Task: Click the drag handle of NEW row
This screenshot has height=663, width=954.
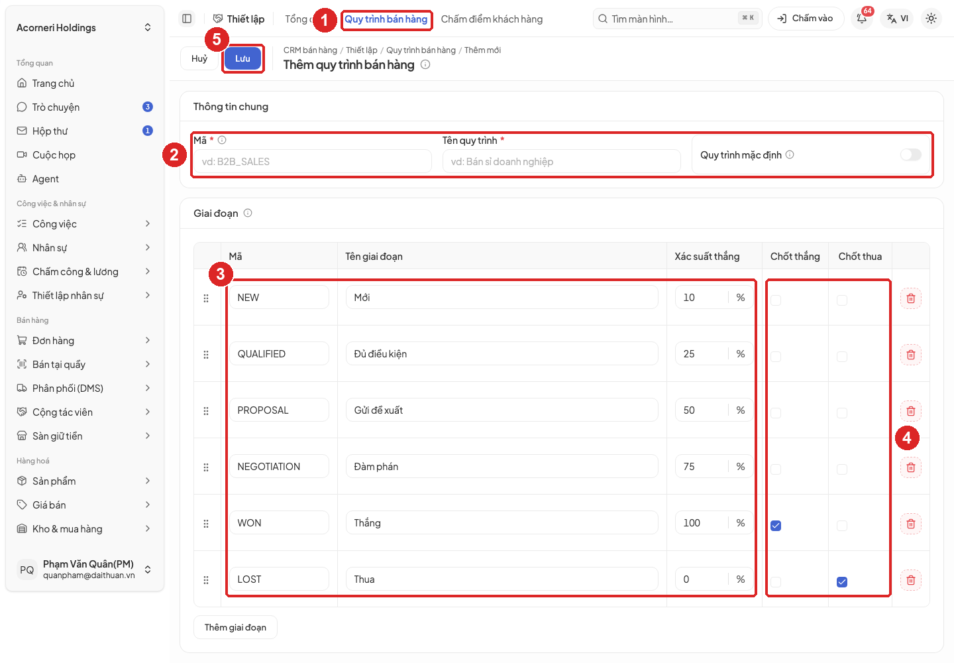Action: pos(206,298)
